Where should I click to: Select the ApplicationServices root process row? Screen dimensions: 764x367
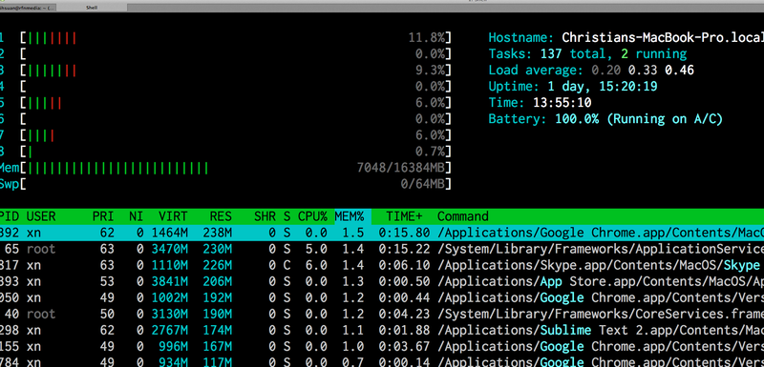click(382, 250)
